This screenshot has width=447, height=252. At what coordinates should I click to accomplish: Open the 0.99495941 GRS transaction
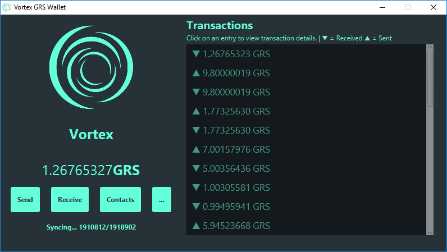click(306, 207)
